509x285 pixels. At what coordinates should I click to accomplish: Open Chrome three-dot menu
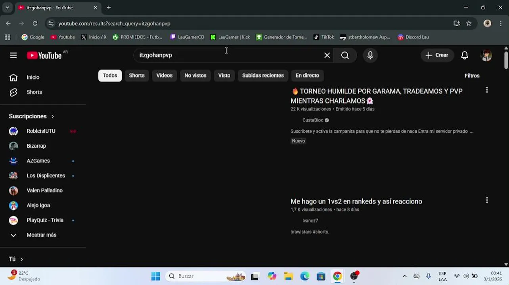click(x=501, y=23)
